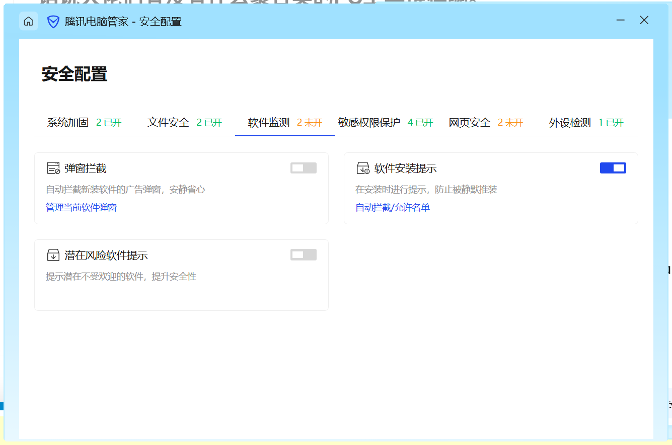This screenshot has width=672, height=445.
Task: Click the 软件安装提示 install icon
Action: (363, 168)
